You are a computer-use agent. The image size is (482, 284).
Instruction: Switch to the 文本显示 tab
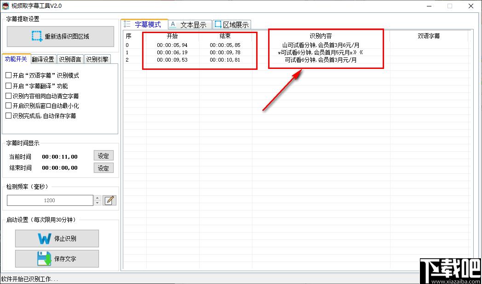click(190, 24)
